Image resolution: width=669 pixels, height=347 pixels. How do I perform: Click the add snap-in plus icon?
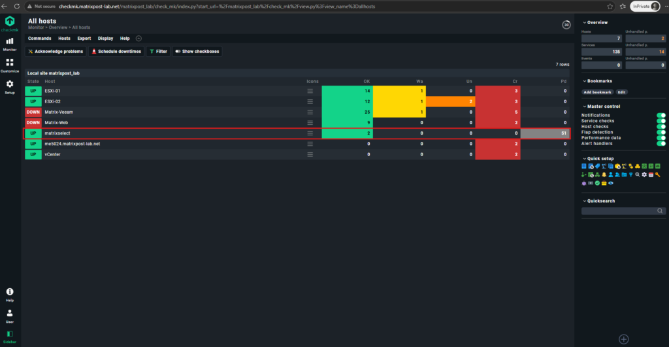click(624, 339)
